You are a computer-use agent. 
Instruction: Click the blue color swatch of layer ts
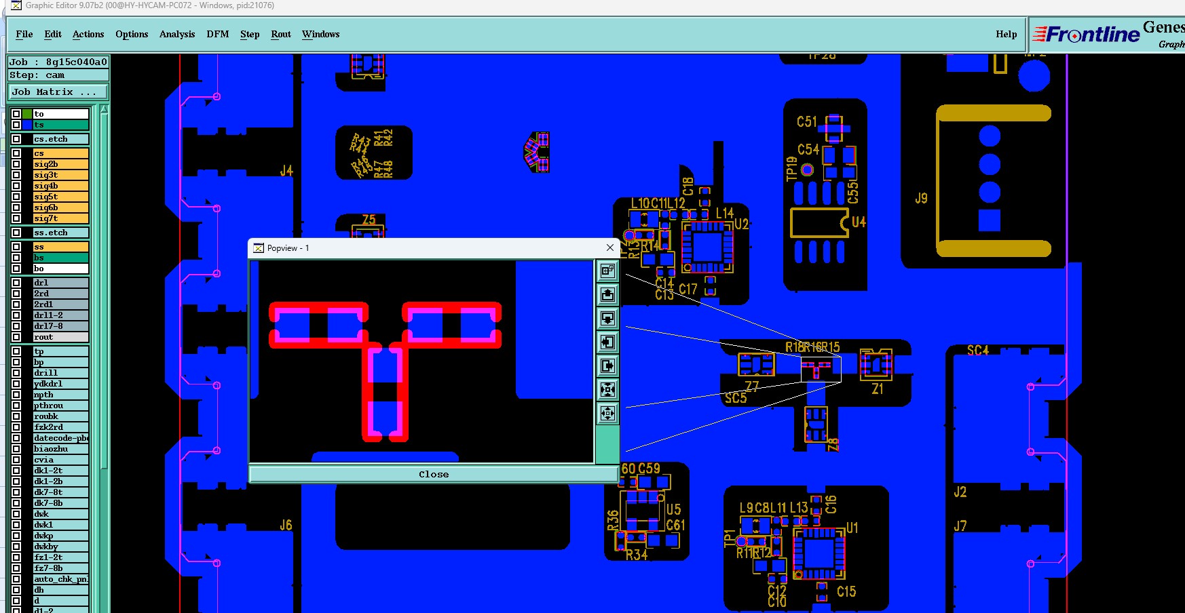tap(27, 125)
